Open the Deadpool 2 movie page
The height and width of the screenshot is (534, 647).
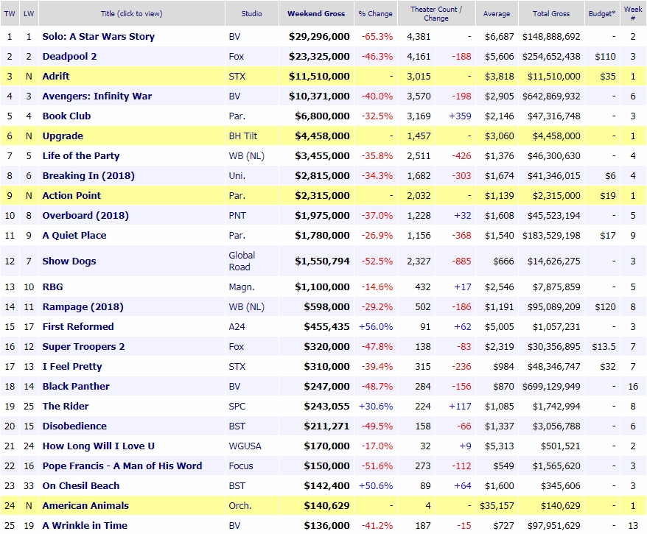(69, 56)
